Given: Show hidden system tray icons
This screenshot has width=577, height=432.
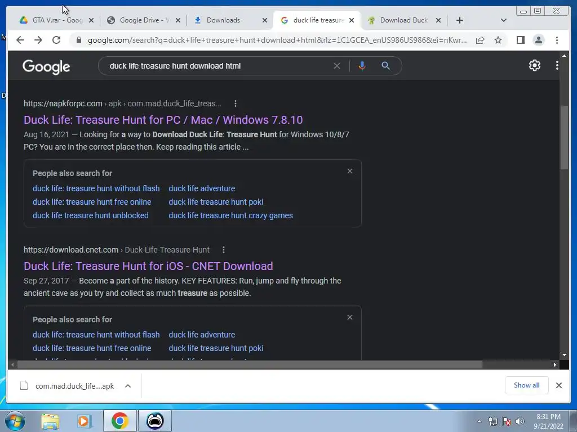Looking at the screenshot, I should pyautogui.click(x=479, y=421).
